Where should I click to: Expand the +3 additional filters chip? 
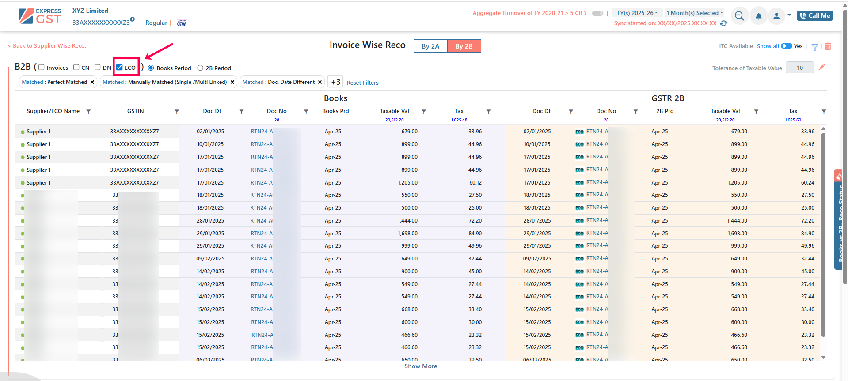335,82
